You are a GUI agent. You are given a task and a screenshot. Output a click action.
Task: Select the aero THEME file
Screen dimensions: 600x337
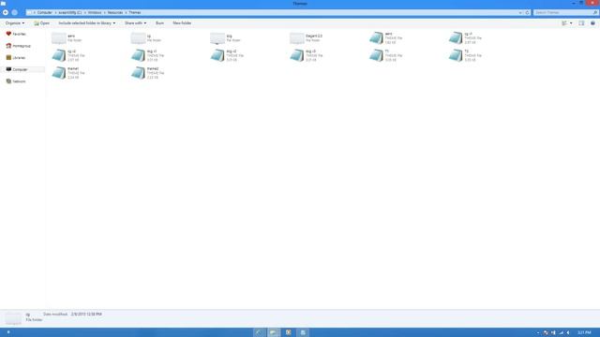point(386,38)
